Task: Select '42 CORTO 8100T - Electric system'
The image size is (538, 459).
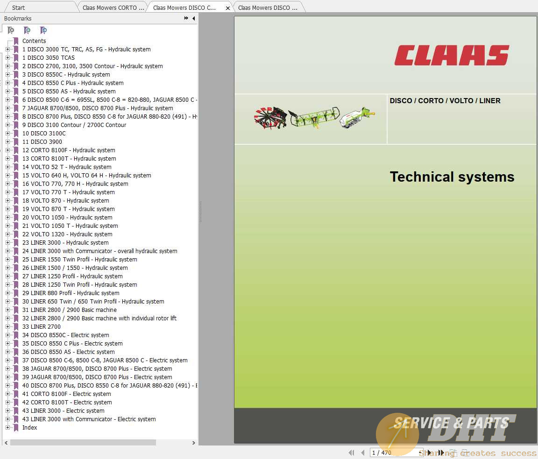Action: (67, 403)
